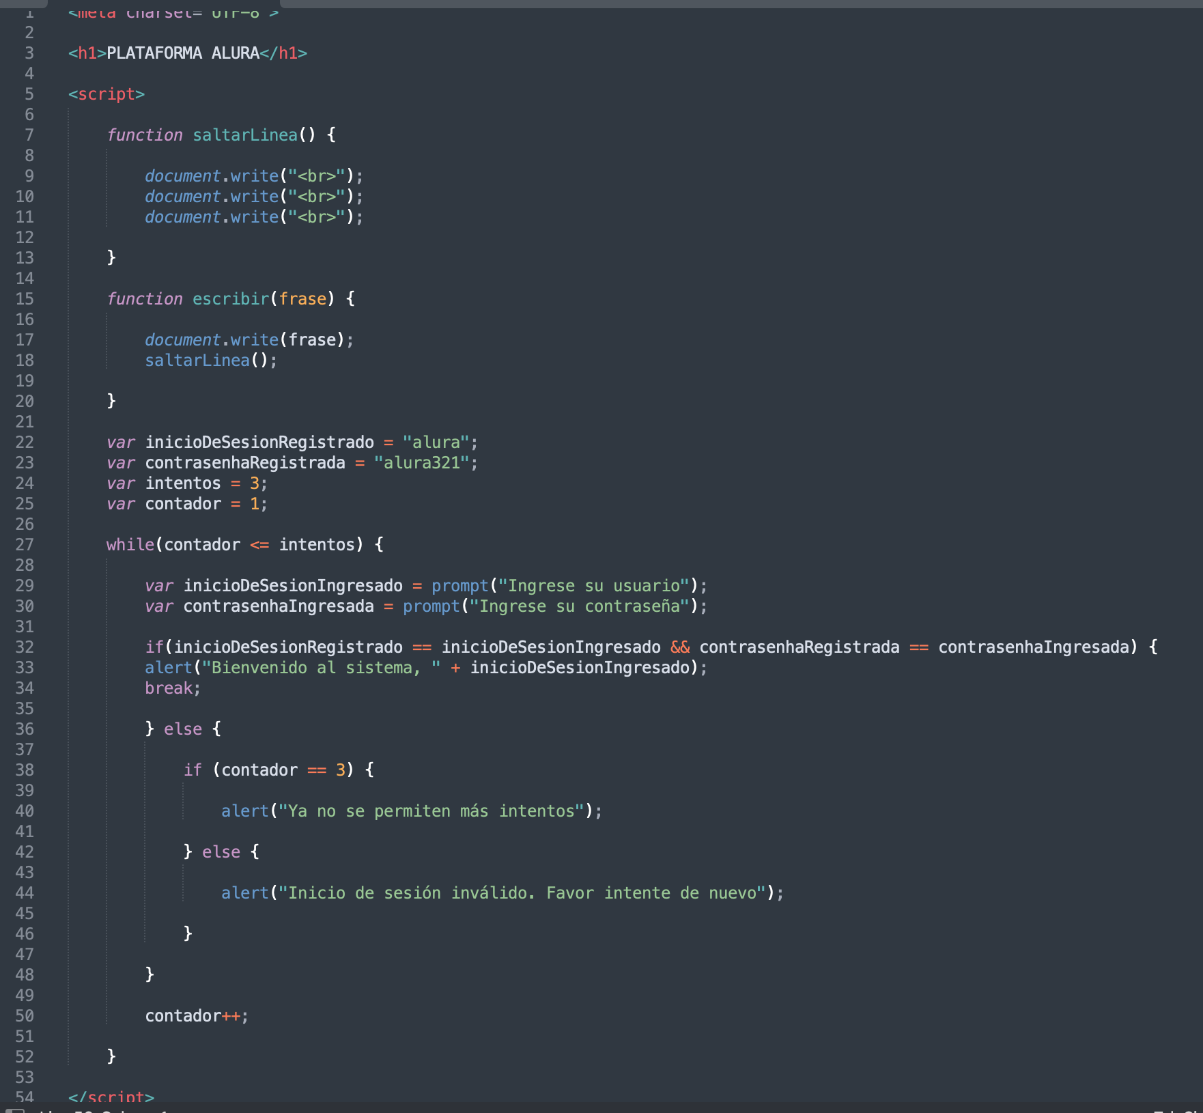Click the closing brace on line 52
The image size is (1203, 1113).
111,1057
